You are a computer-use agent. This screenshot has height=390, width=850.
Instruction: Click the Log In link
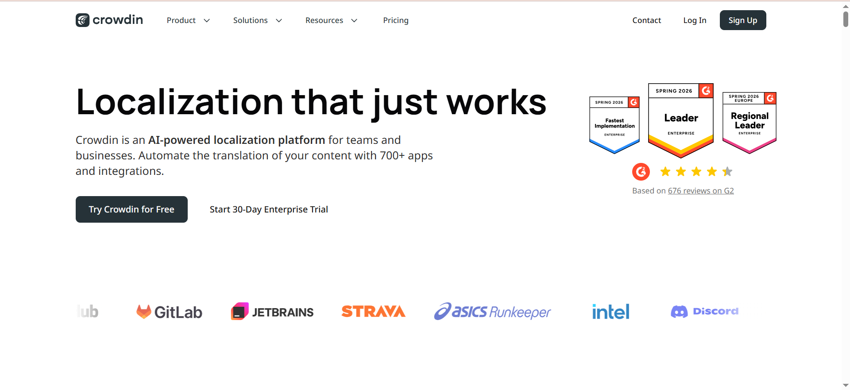point(695,20)
